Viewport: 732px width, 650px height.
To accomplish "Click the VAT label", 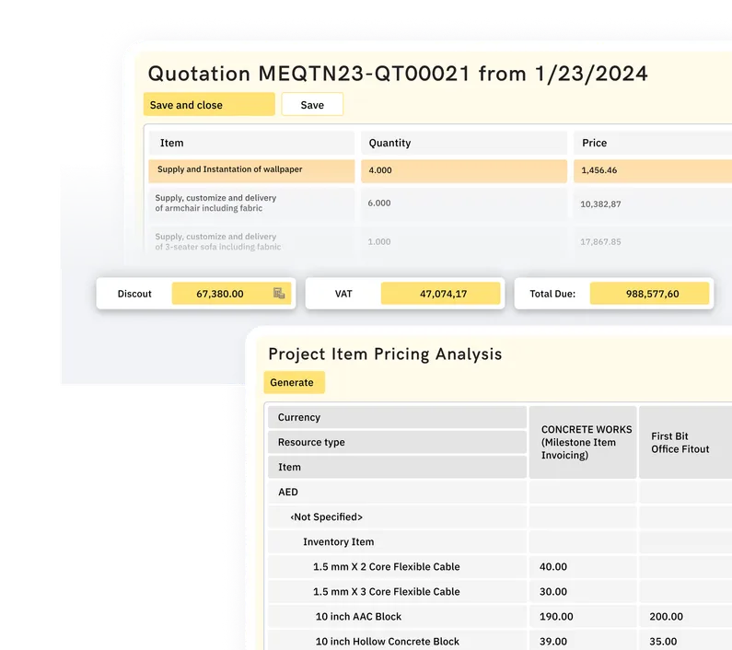I will pyautogui.click(x=343, y=294).
